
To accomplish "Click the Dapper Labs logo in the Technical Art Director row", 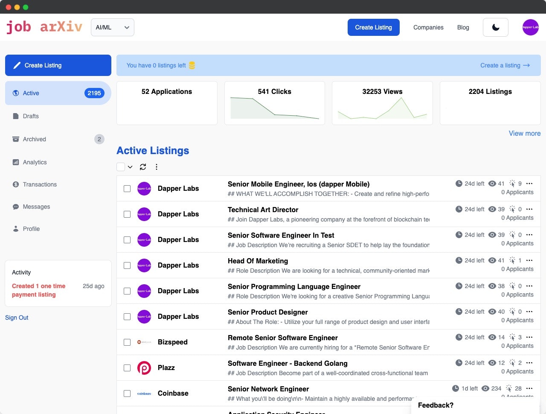I will click(x=144, y=214).
